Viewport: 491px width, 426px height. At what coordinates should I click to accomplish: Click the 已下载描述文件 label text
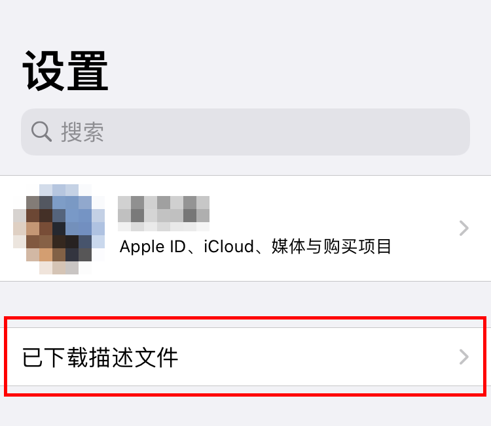[100, 357]
